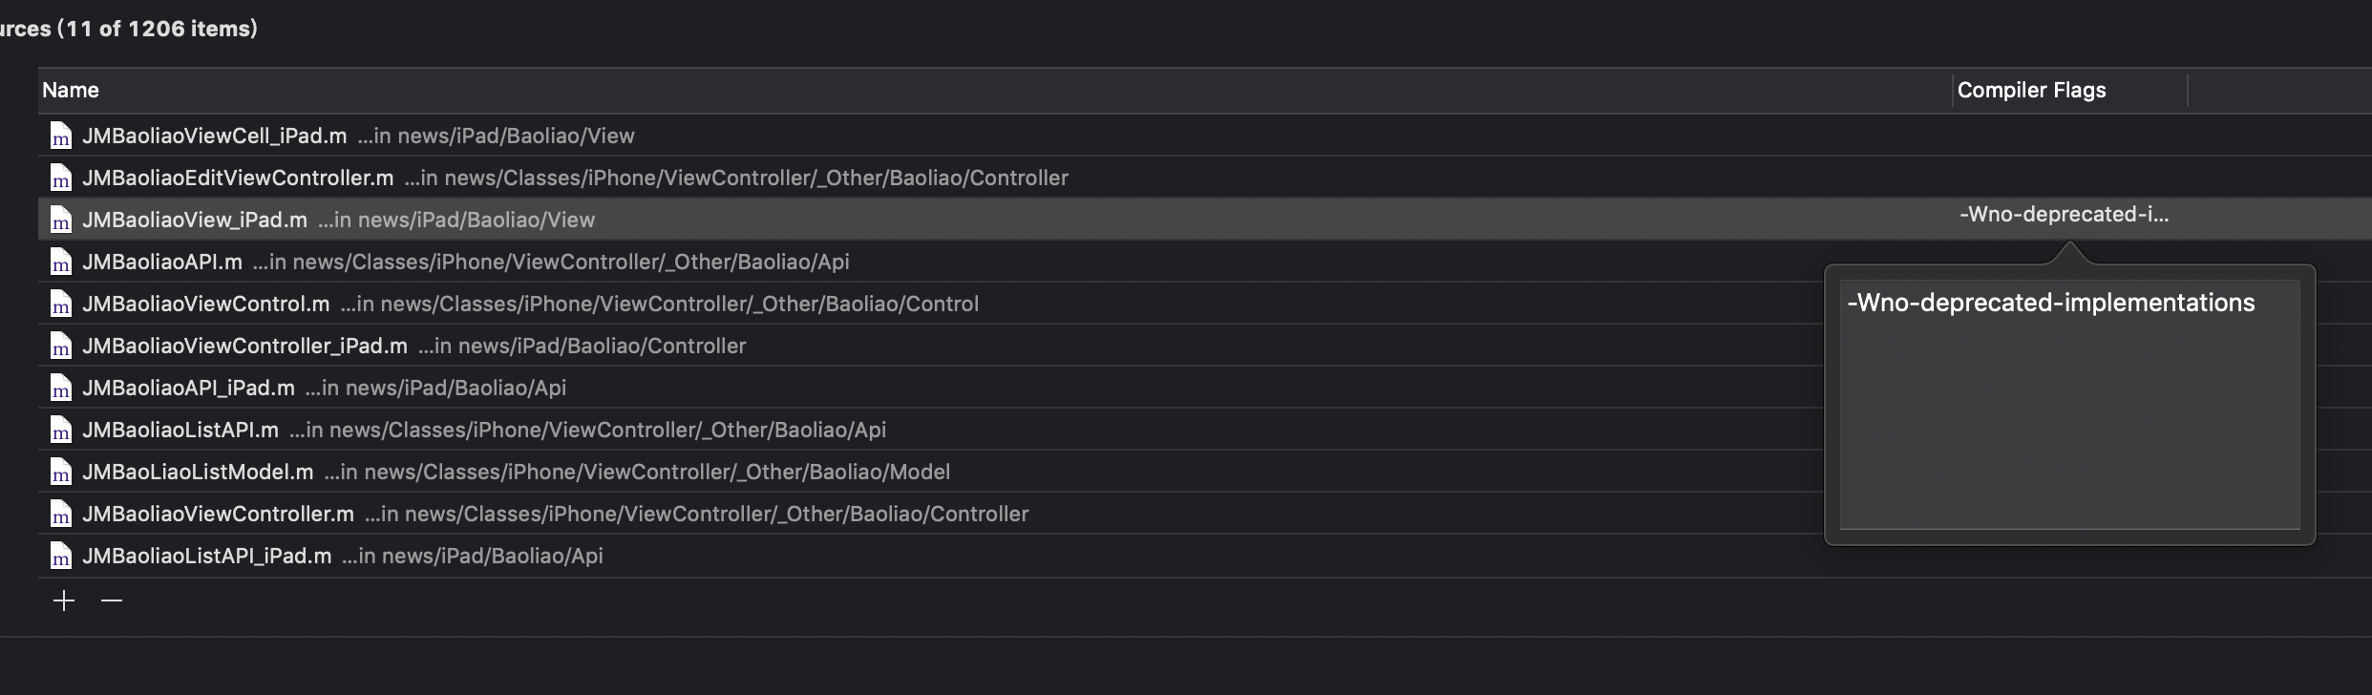Click the JMBaoliaoAPI_iPad.m file icon

61,389
